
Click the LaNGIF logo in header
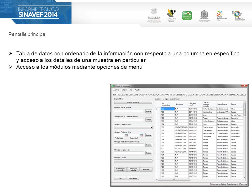coord(239,15)
